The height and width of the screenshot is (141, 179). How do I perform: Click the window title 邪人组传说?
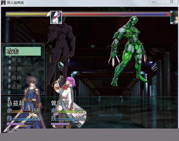[15, 2]
